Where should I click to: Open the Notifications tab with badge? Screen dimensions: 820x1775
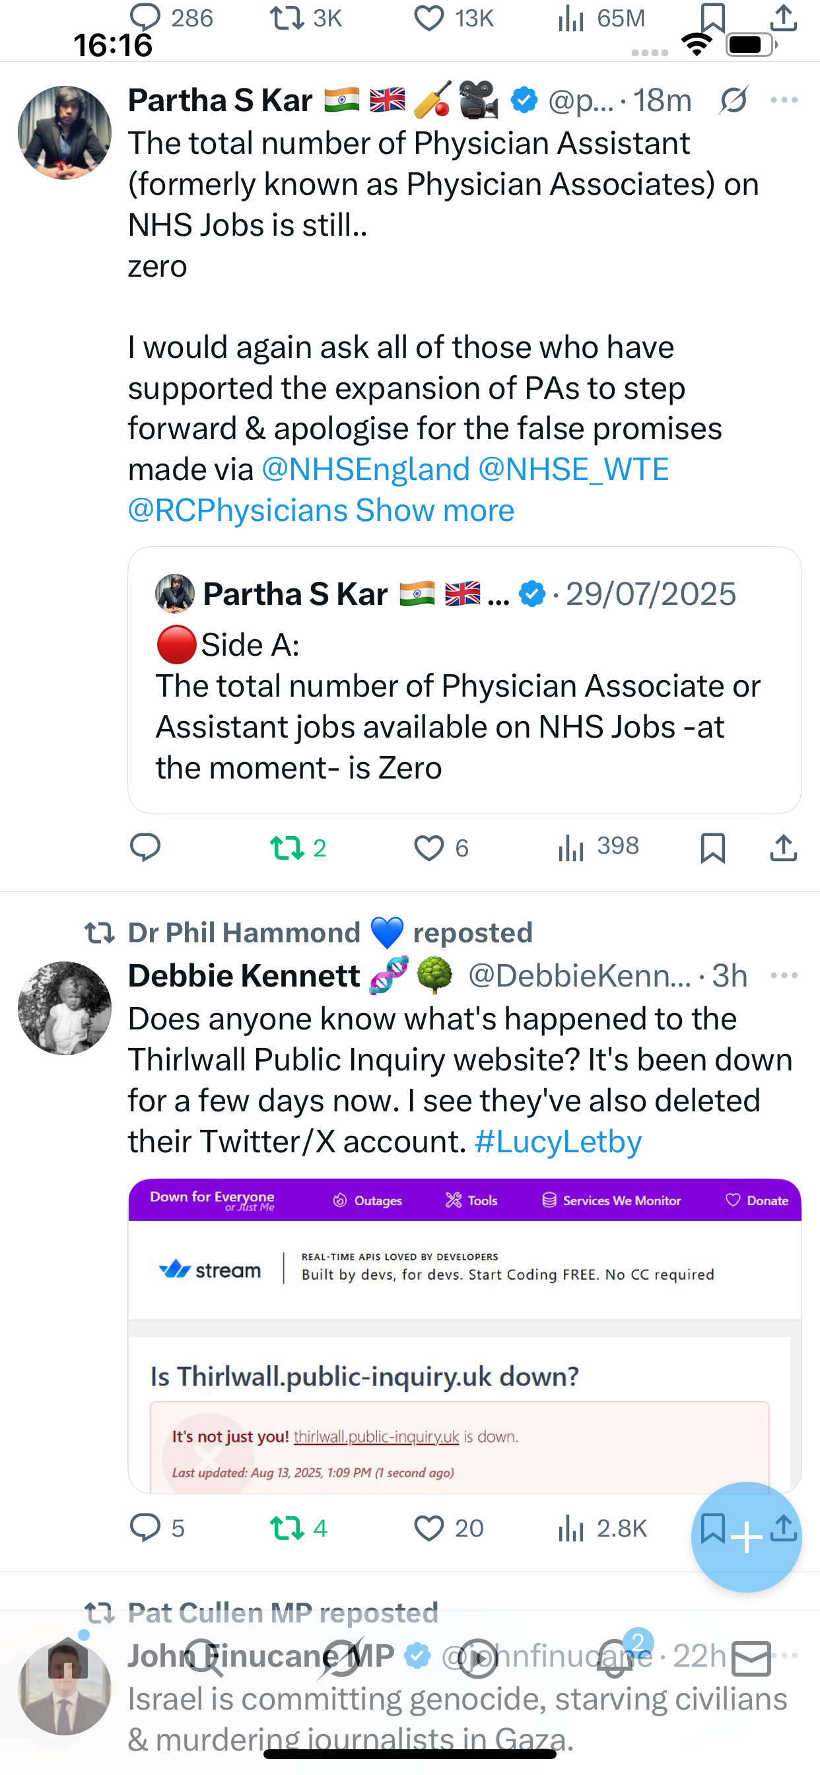pyautogui.click(x=615, y=1657)
